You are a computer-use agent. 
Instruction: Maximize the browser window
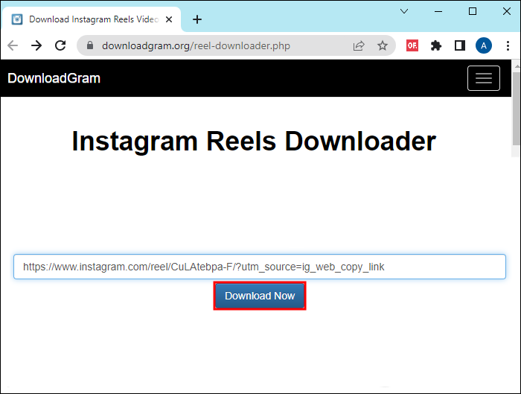coord(472,11)
